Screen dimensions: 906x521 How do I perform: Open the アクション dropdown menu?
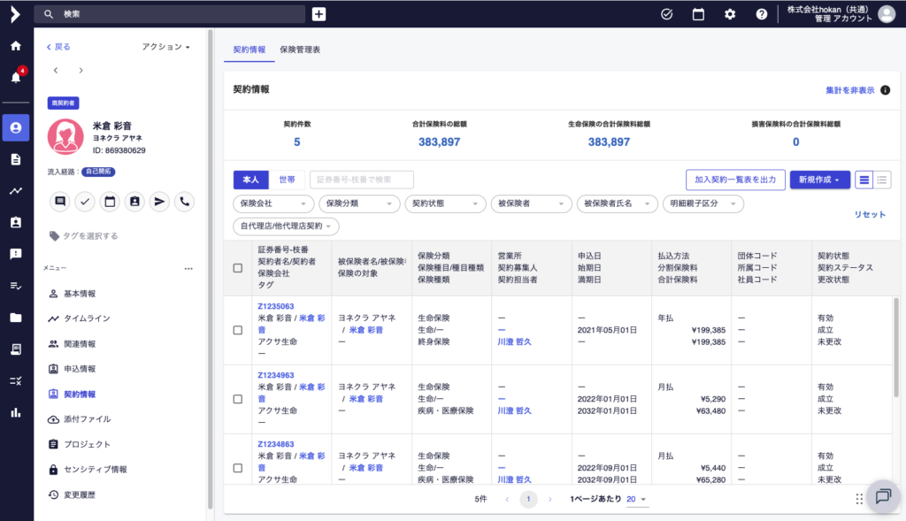tap(166, 47)
